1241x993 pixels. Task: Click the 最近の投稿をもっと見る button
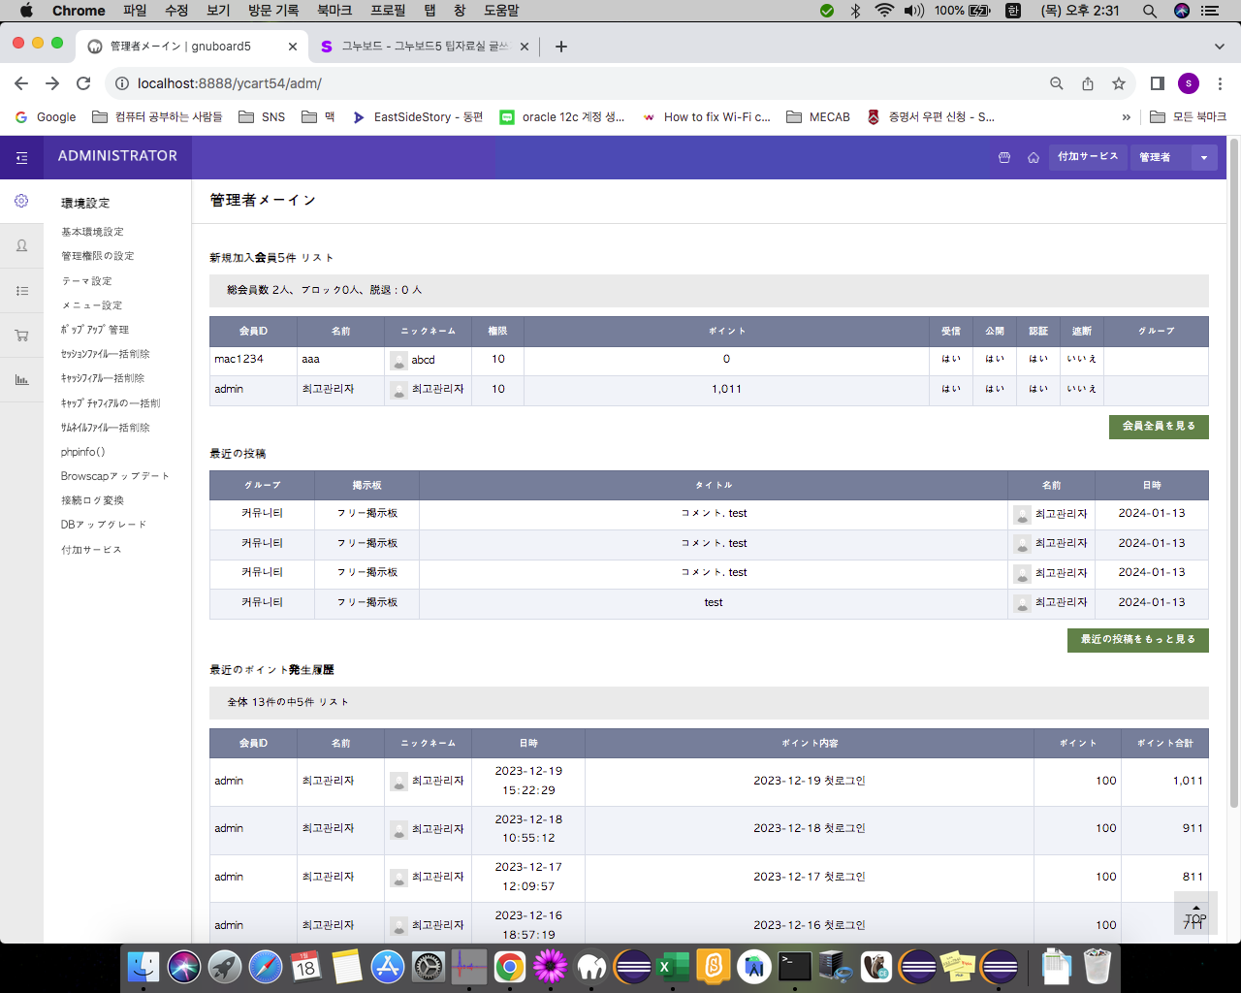[x=1137, y=640]
